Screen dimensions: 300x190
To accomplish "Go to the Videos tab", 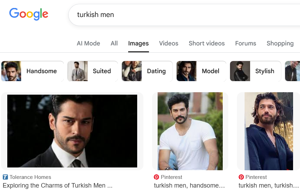I will pos(169,43).
